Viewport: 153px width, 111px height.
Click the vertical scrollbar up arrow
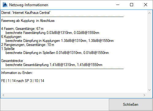click(150, 13)
